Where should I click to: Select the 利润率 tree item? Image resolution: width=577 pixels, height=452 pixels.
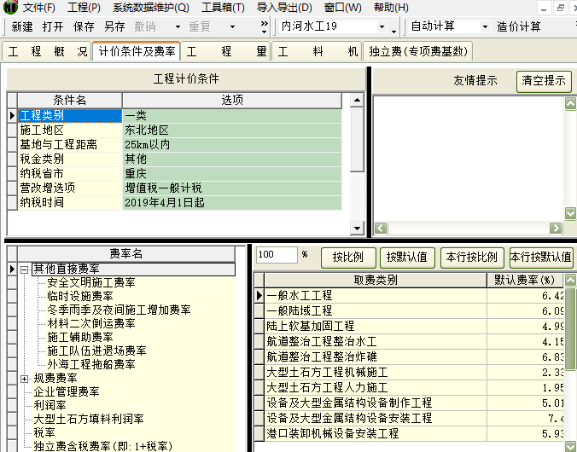tap(50, 405)
